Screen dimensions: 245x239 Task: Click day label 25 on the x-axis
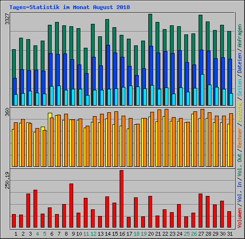point(187,234)
